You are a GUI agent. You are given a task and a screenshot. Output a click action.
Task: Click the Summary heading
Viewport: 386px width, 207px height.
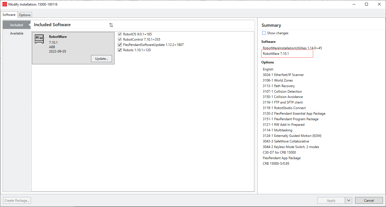pos(271,25)
